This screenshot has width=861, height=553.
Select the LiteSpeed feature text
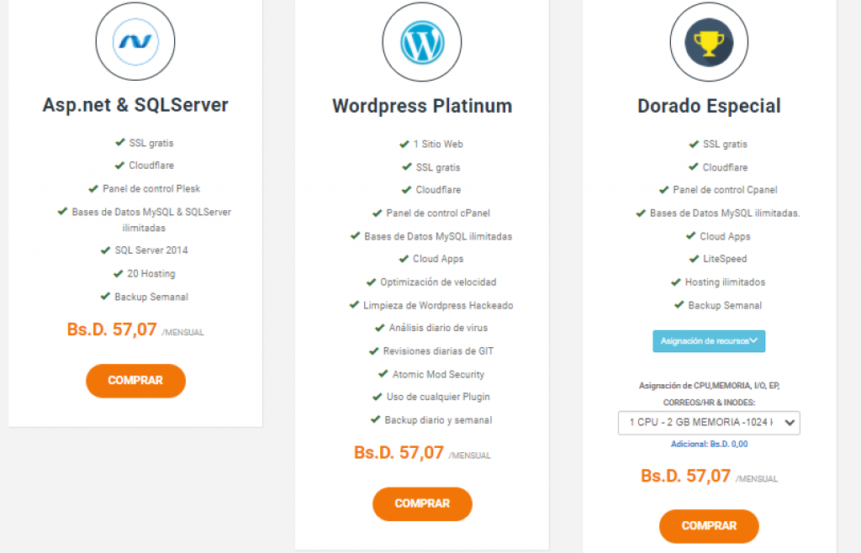coord(725,259)
